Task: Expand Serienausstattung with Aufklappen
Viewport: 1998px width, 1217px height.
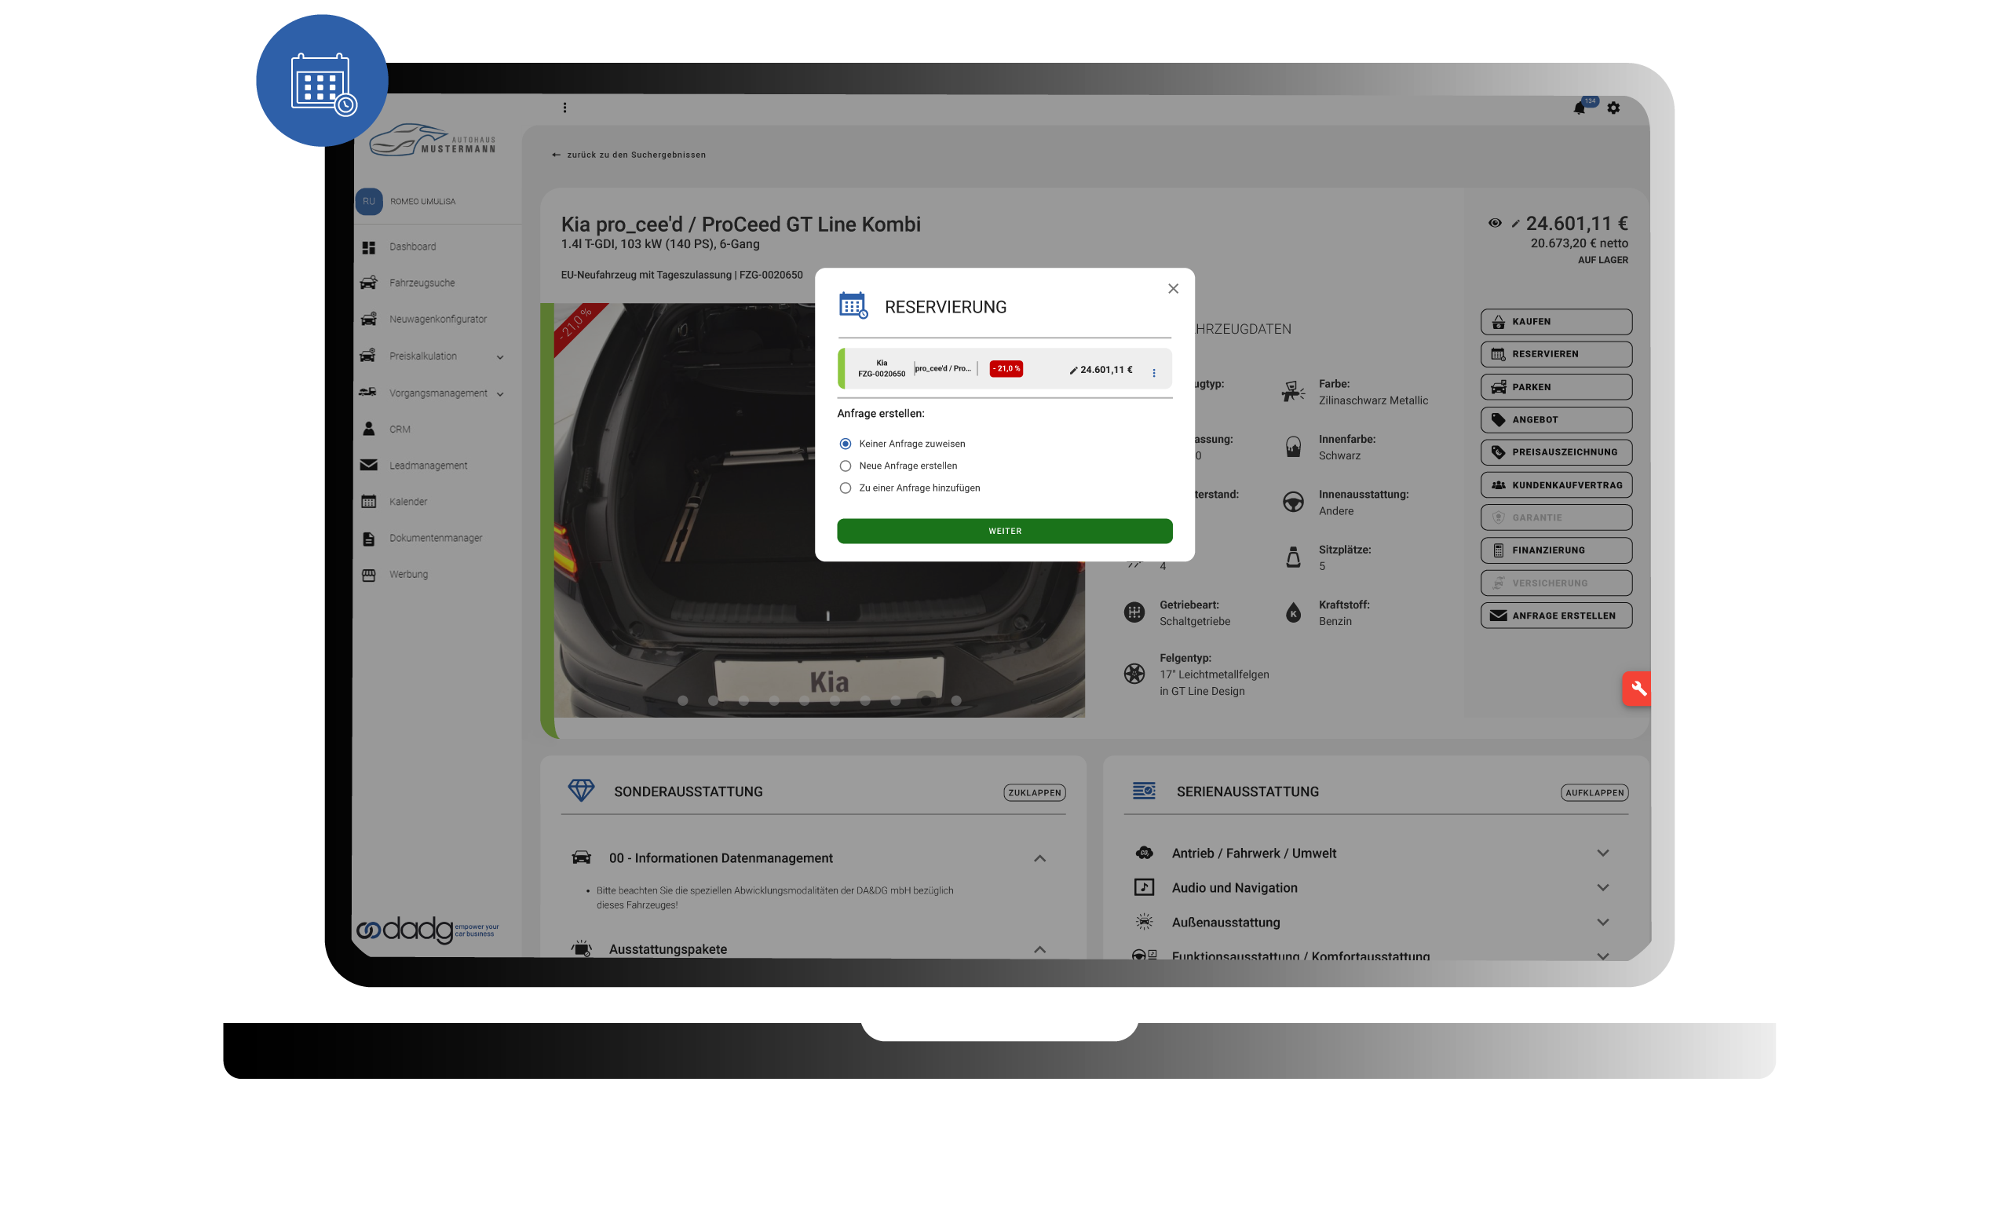Action: 1594,793
